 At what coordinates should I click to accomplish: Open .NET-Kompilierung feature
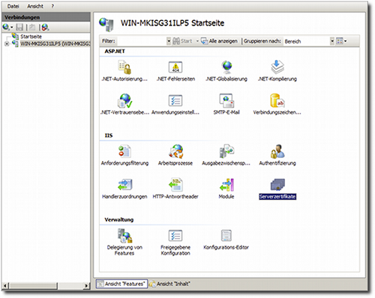coord(277,71)
